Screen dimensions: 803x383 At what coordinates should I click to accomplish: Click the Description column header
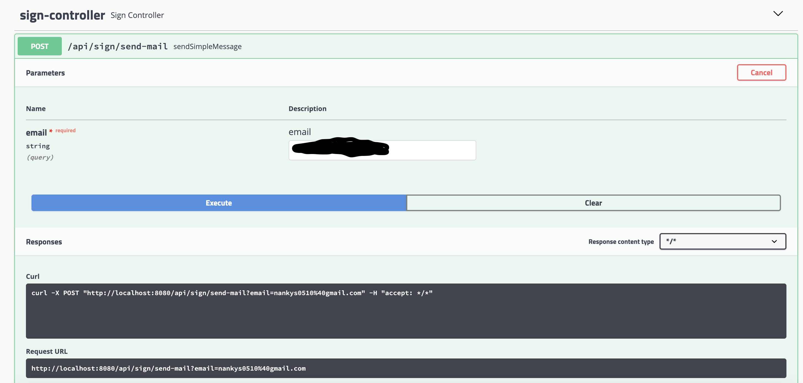click(307, 109)
